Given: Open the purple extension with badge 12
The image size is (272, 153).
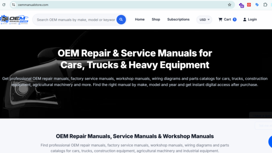Looking at the screenshot, I should 241,5.
